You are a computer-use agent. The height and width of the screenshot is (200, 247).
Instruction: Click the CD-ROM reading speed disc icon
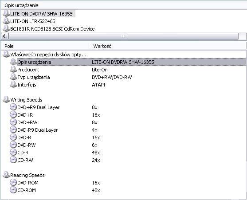(13, 190)
